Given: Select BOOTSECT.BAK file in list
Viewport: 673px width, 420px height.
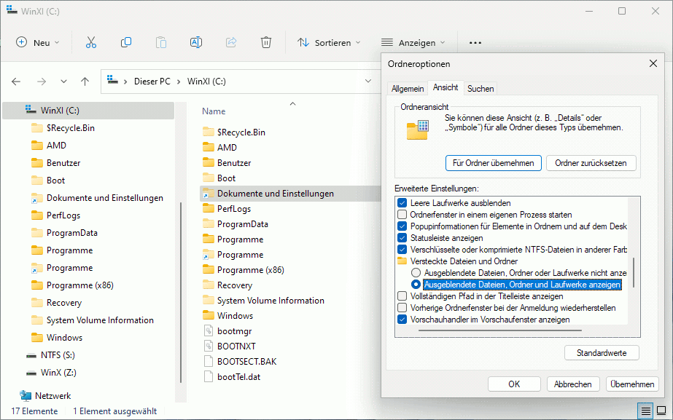Looking at the screenshot, I should [246, 362].
